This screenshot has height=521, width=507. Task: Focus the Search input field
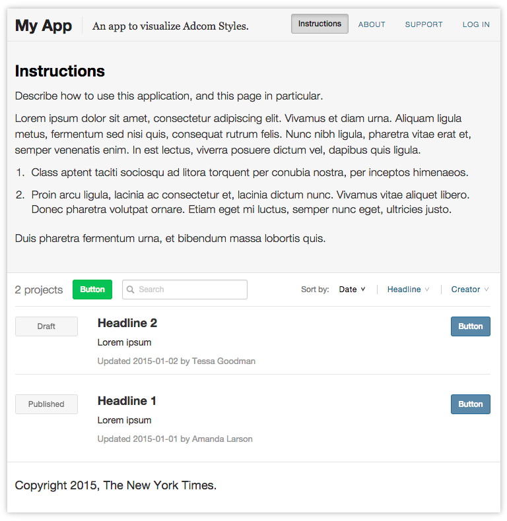click(185, 290)
